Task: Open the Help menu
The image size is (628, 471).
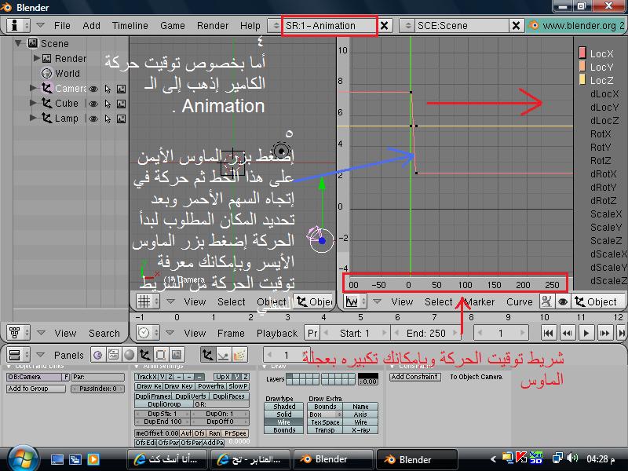Action: tap(250, 26)
